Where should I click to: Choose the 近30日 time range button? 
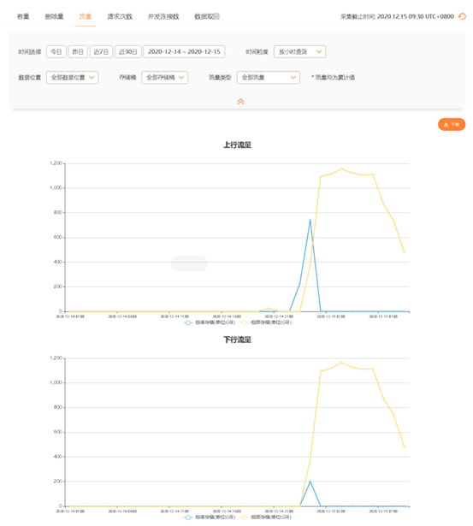128,51
